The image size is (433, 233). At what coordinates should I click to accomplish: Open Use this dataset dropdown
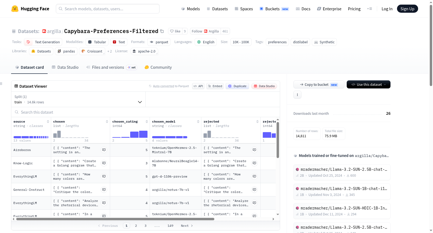[368, 84]
